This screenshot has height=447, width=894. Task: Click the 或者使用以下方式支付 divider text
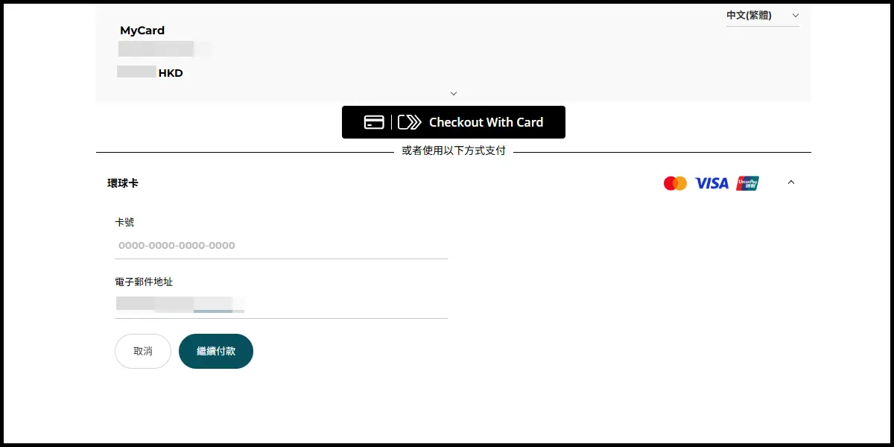[454, 150]
